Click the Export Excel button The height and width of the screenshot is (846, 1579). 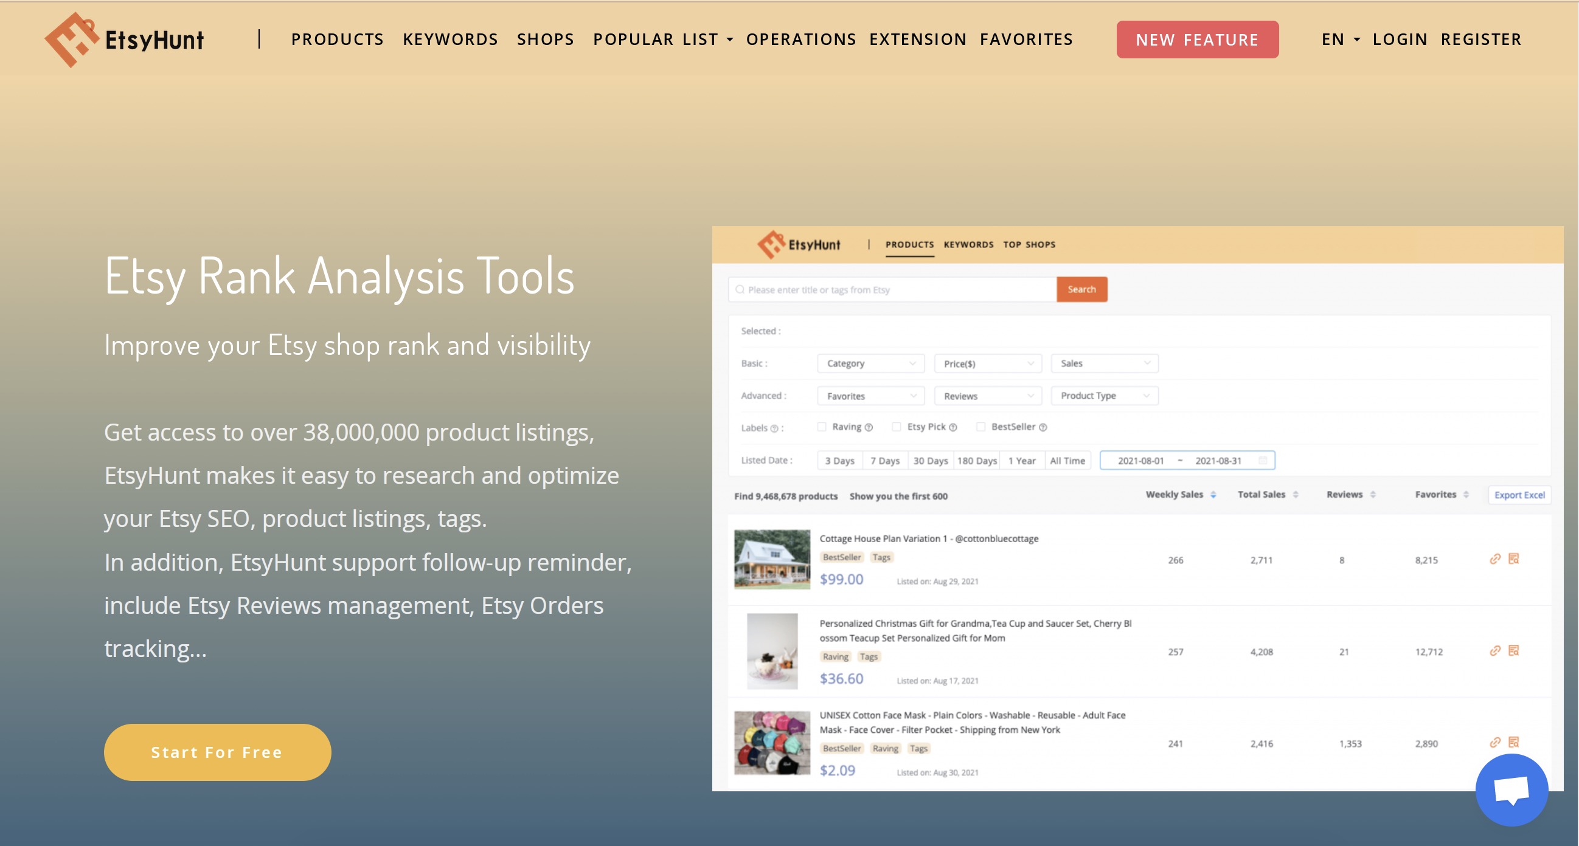point(1519,495)
